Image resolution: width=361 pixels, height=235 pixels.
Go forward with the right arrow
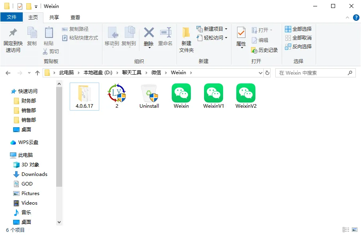point(20,73)
